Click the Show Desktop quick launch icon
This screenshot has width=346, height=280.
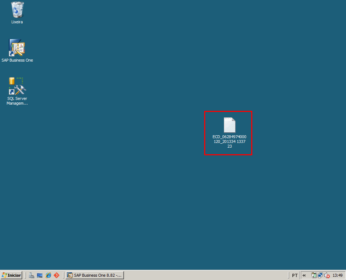tap(40, 275)
